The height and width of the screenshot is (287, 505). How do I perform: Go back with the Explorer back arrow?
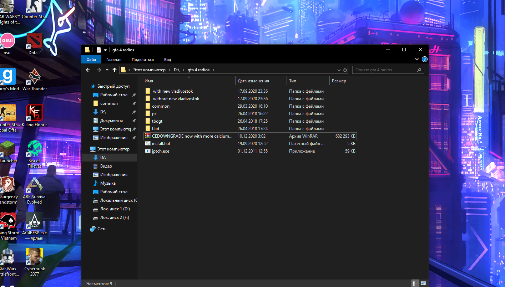pos(88,70)
